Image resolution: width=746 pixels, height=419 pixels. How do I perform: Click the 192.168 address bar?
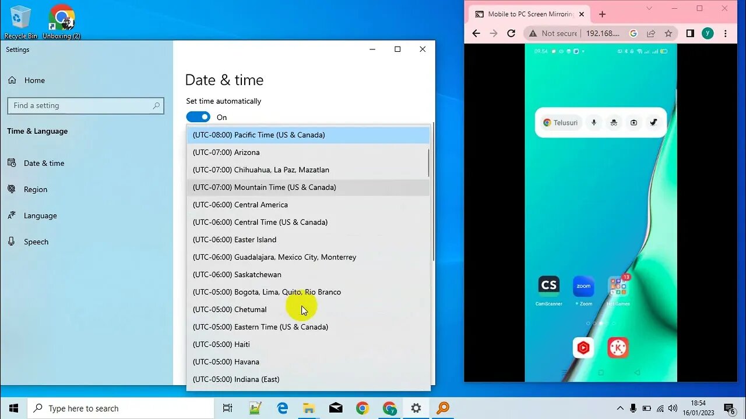(x=603, y=33)
